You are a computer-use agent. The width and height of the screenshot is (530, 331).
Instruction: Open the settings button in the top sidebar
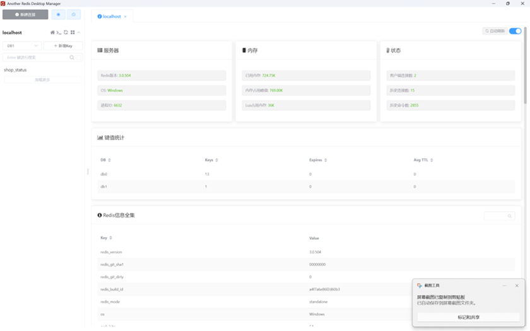click(x=59, y=15)
